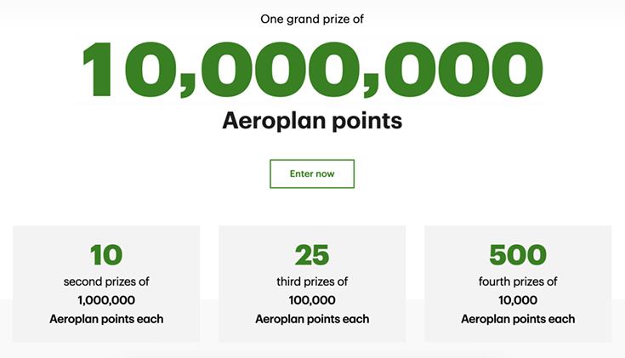Viewport: 625px width, 358px height.
Task: Select the bold 'Aeroplan points' heading
Action: point(312,122)
